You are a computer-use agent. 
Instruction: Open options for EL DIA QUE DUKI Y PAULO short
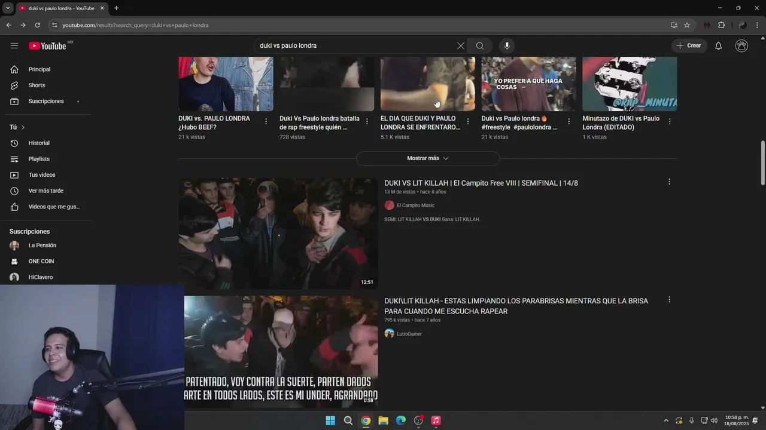pos(468,121)
